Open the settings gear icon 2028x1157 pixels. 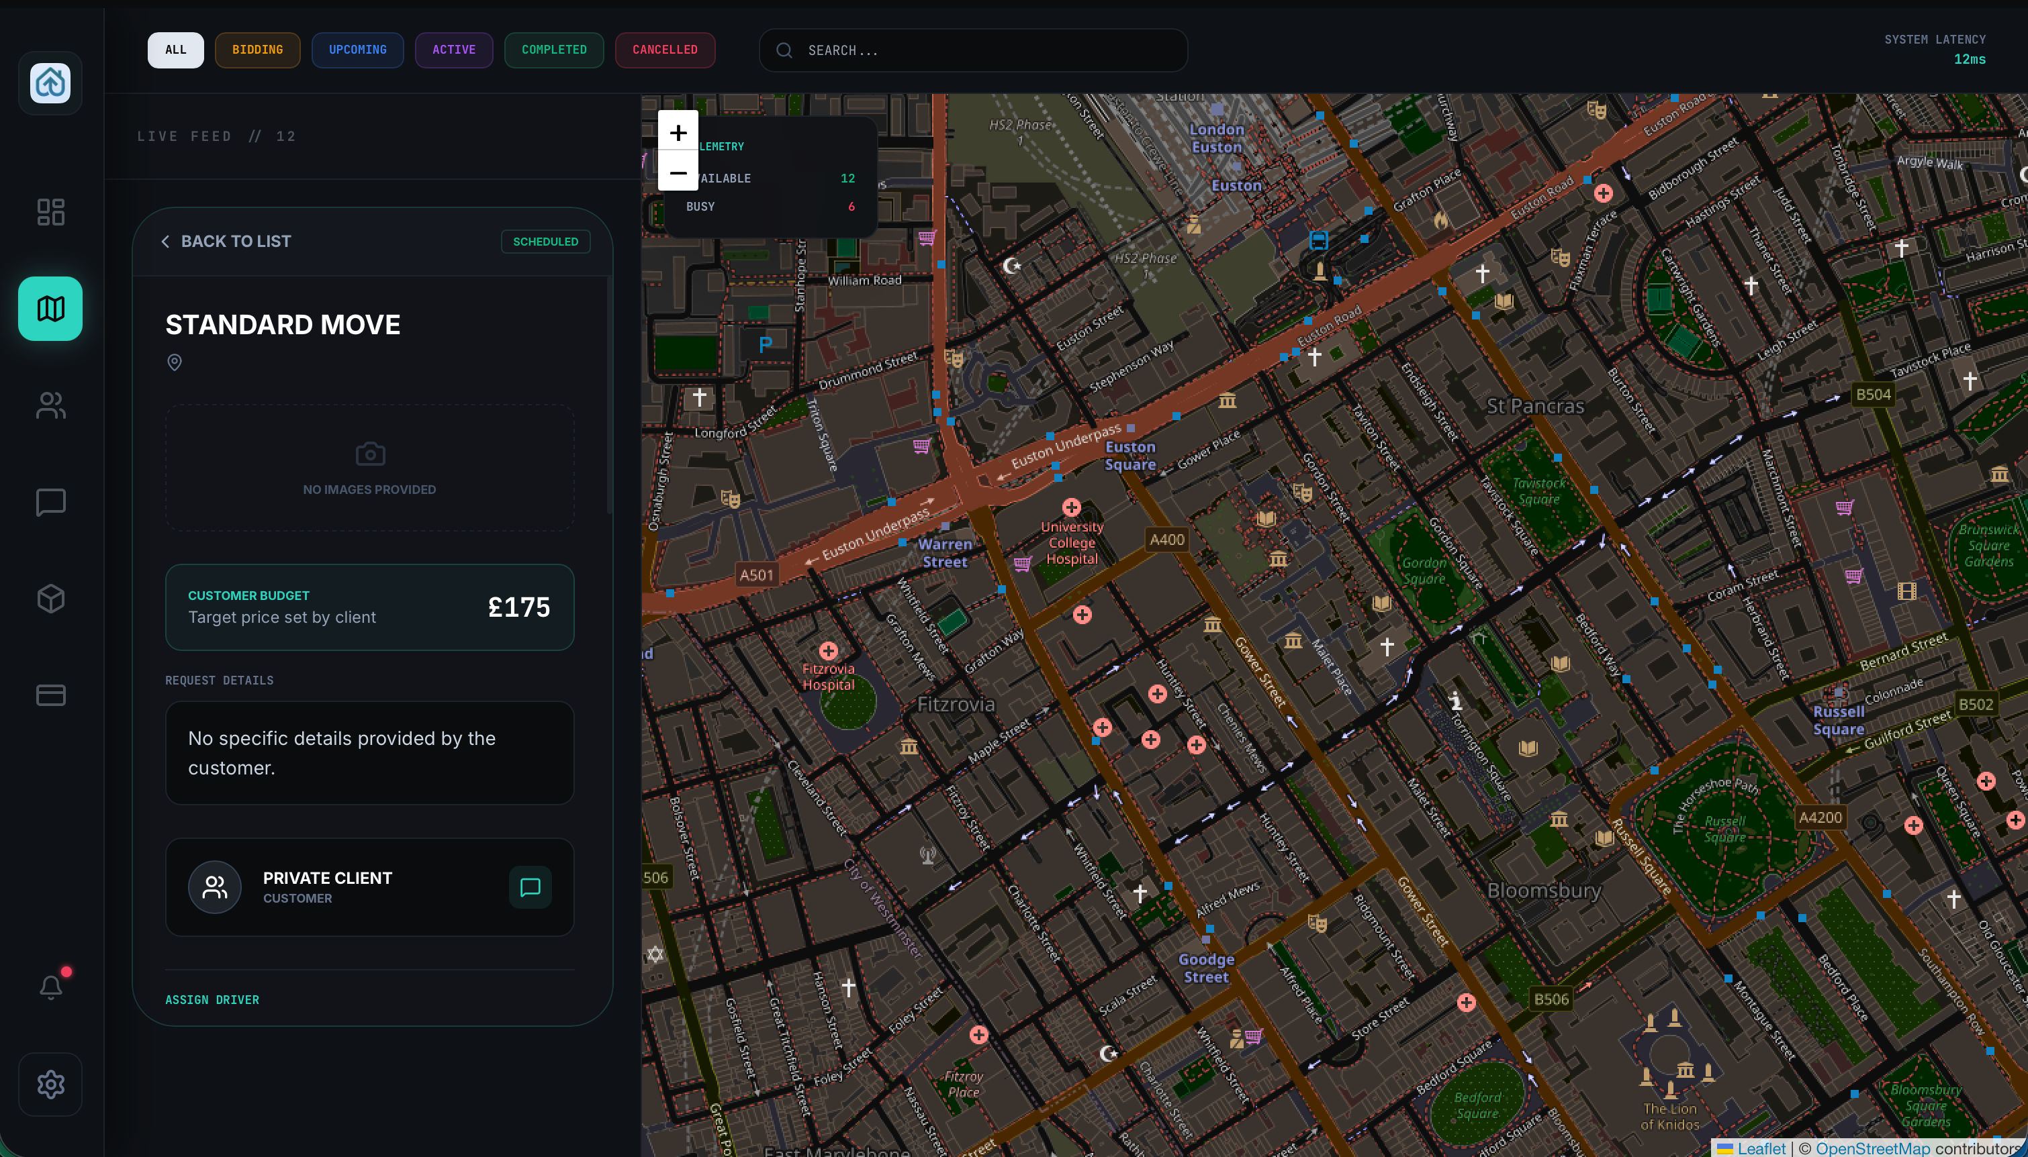50,1084
